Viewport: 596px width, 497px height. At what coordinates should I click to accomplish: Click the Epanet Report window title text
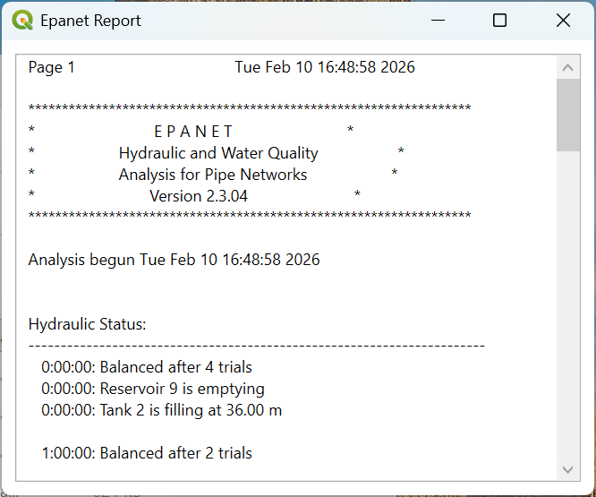pyautogui.click(x=90, y=21)
